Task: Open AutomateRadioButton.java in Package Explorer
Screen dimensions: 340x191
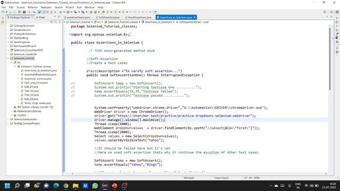Action: point(38,74)
